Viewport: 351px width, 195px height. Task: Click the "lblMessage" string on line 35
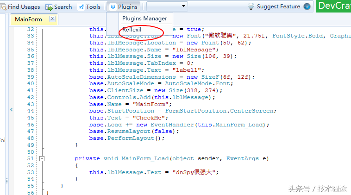pos(194,50)
